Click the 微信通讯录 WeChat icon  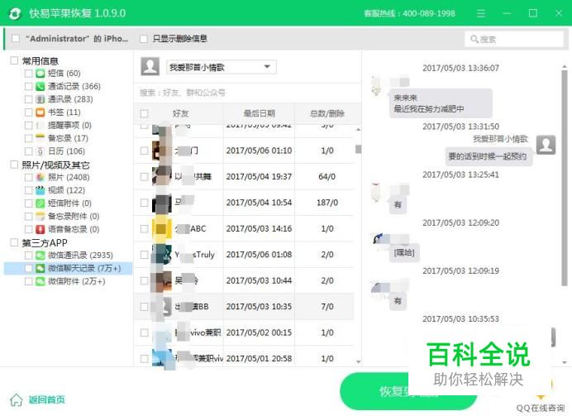click(x=41, y=256)
